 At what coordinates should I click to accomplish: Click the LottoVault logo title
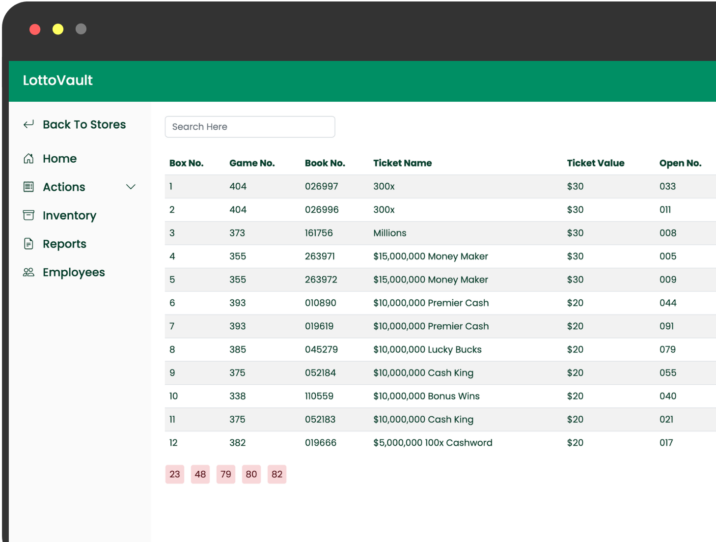coord(58,81)
